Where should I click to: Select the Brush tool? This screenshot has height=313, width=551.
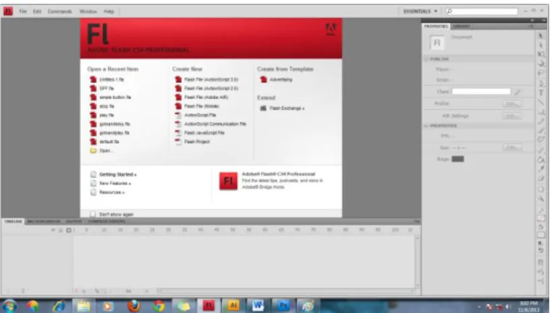[x=541, y=131]
